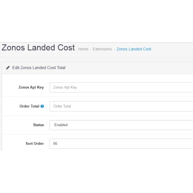Open the Extensions breadcrumb link
The width and height of the screenshot is (193, 193).
102,49
